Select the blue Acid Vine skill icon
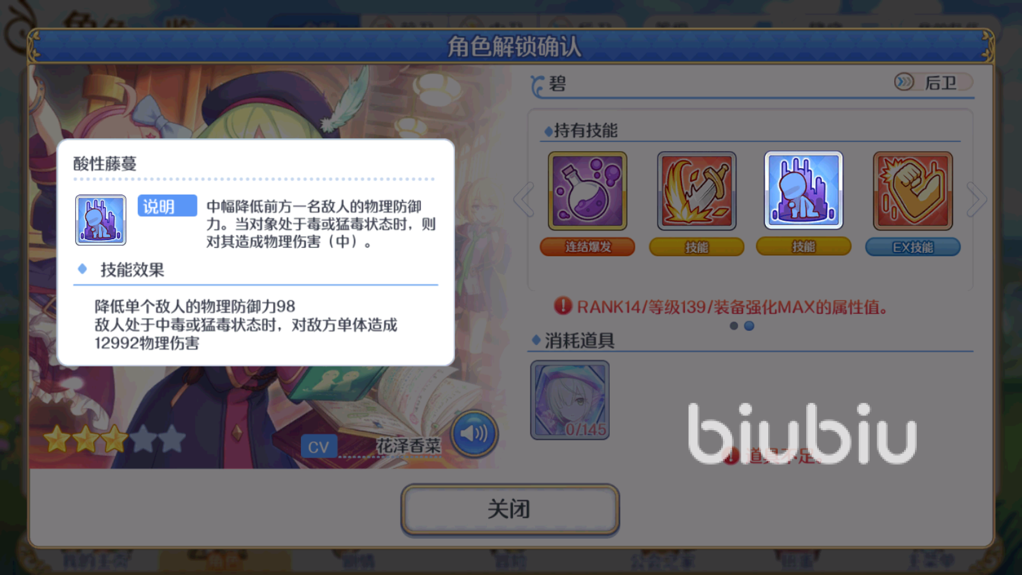 click(x=804, y=190)
